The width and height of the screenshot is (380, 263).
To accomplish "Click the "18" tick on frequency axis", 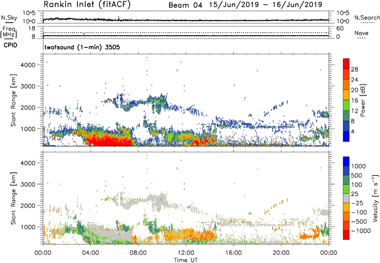I will tap(32, 28).
